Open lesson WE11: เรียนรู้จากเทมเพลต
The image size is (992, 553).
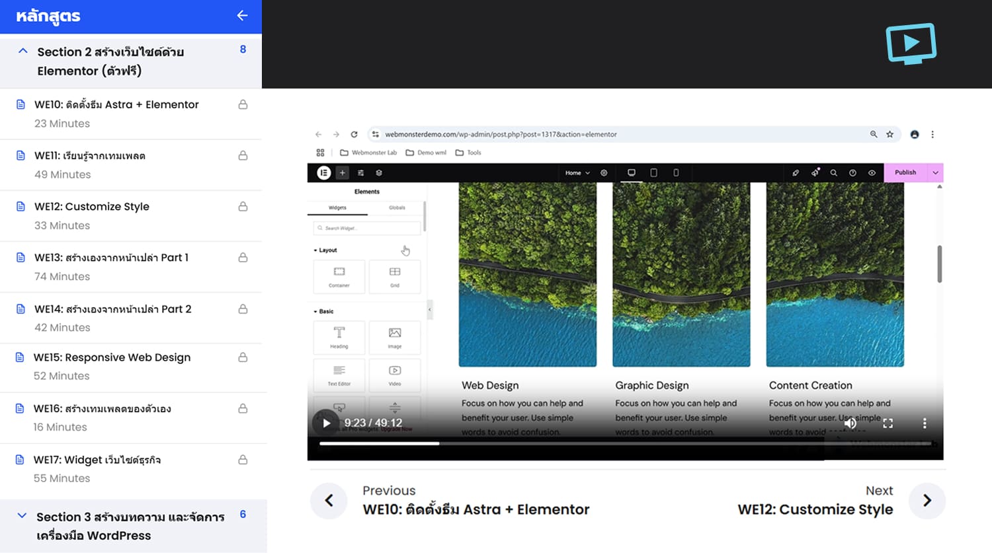[x=90, y=155]
